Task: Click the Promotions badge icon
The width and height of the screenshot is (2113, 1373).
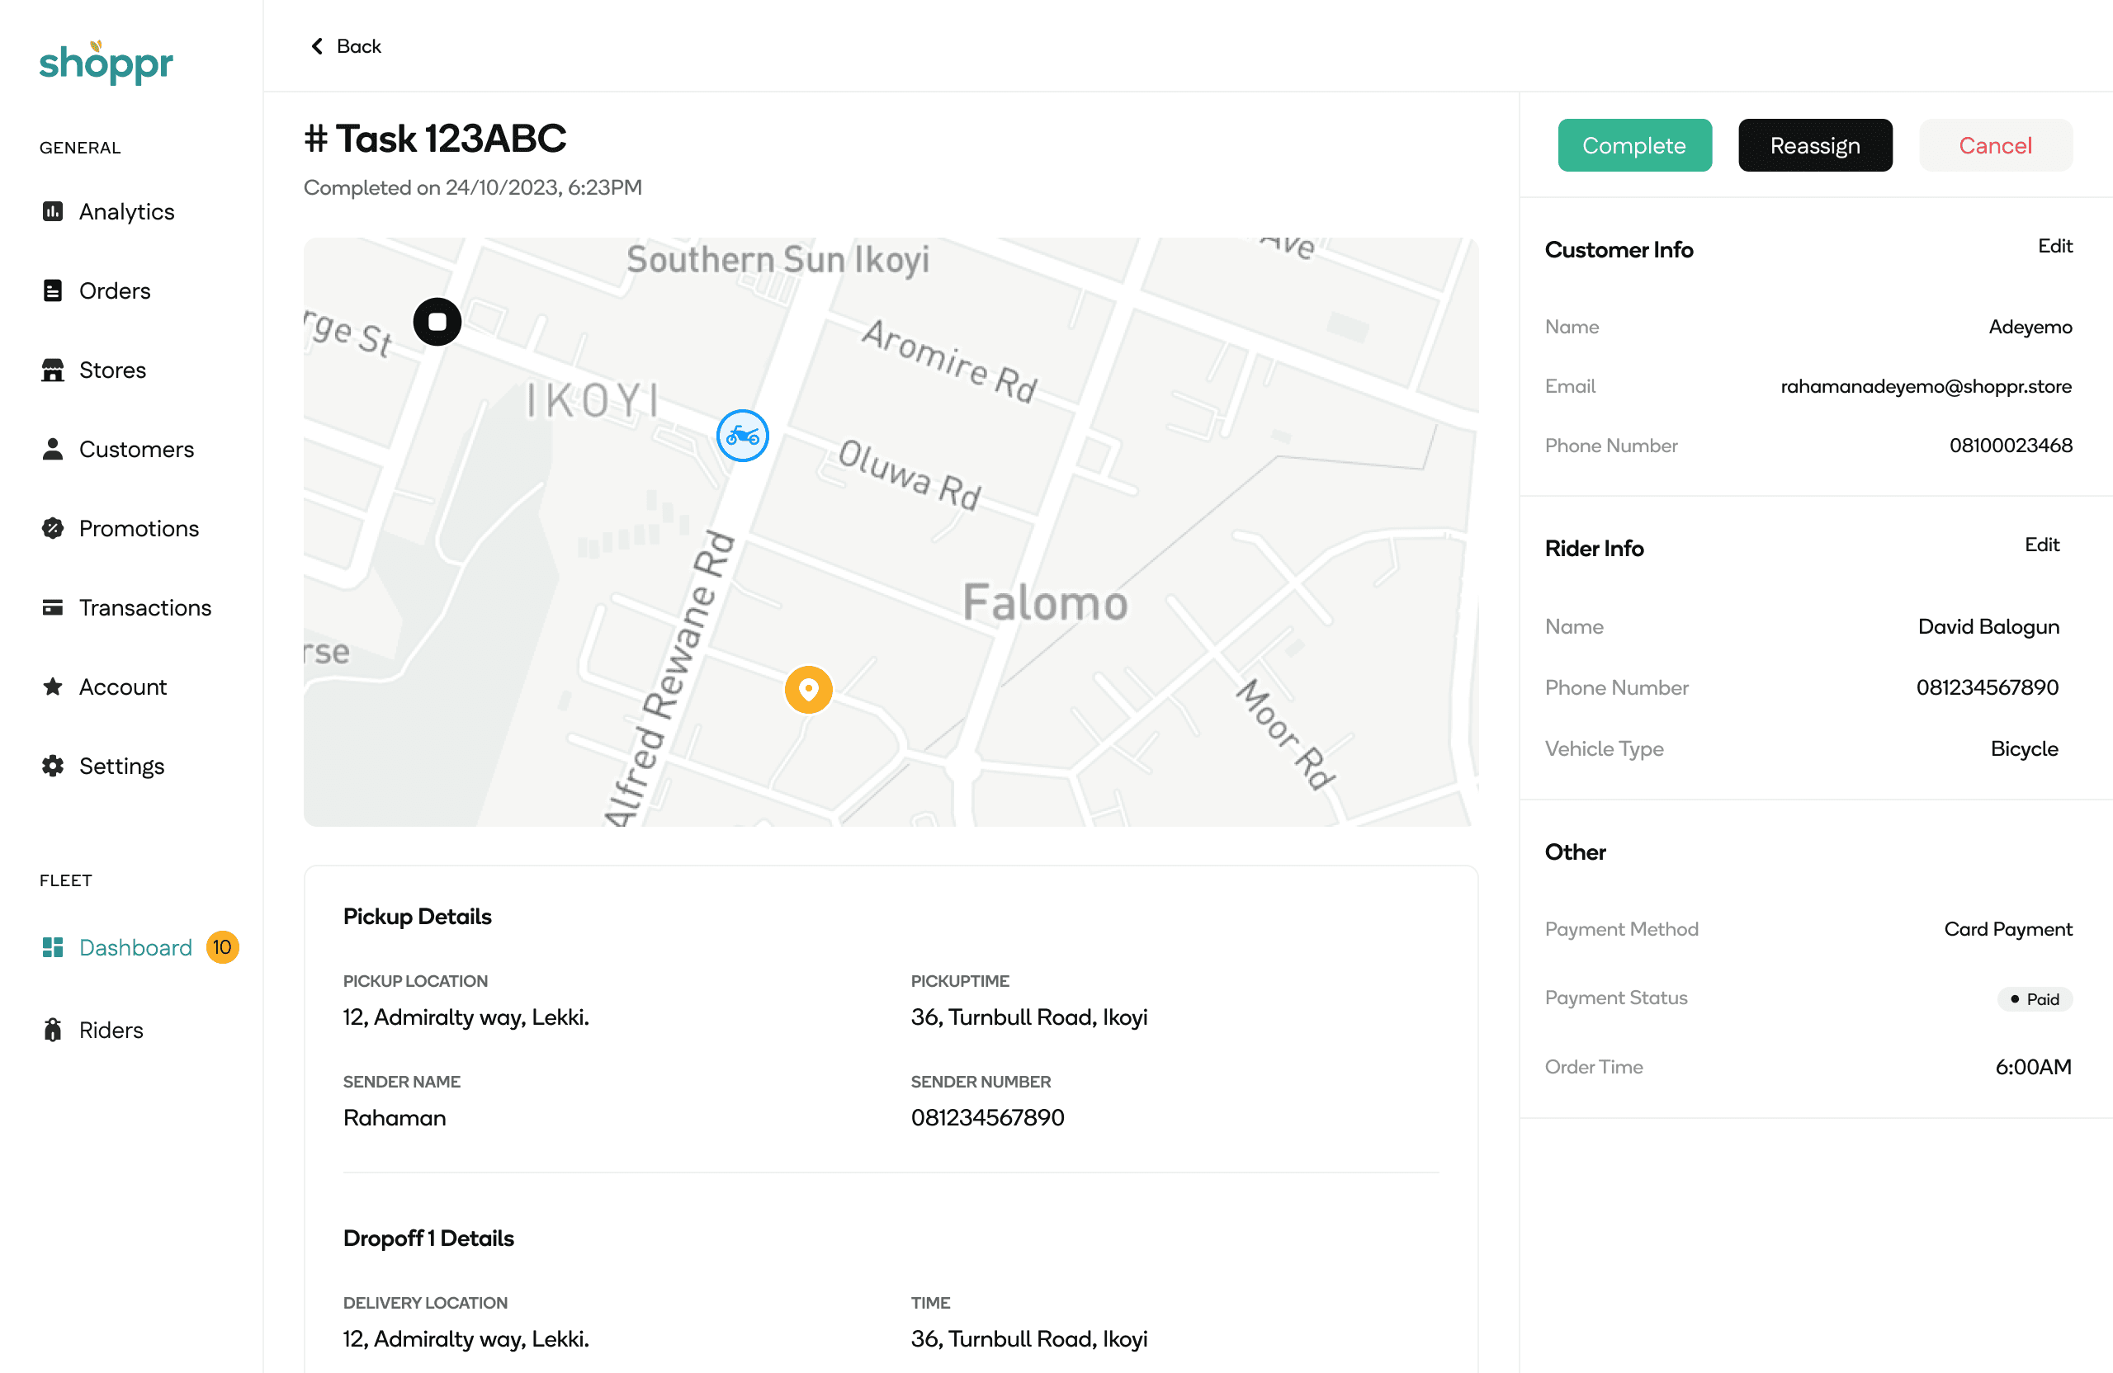Action: (52, 528)
